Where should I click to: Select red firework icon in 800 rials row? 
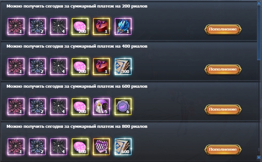pyautogui.click(x=16, y=147)
